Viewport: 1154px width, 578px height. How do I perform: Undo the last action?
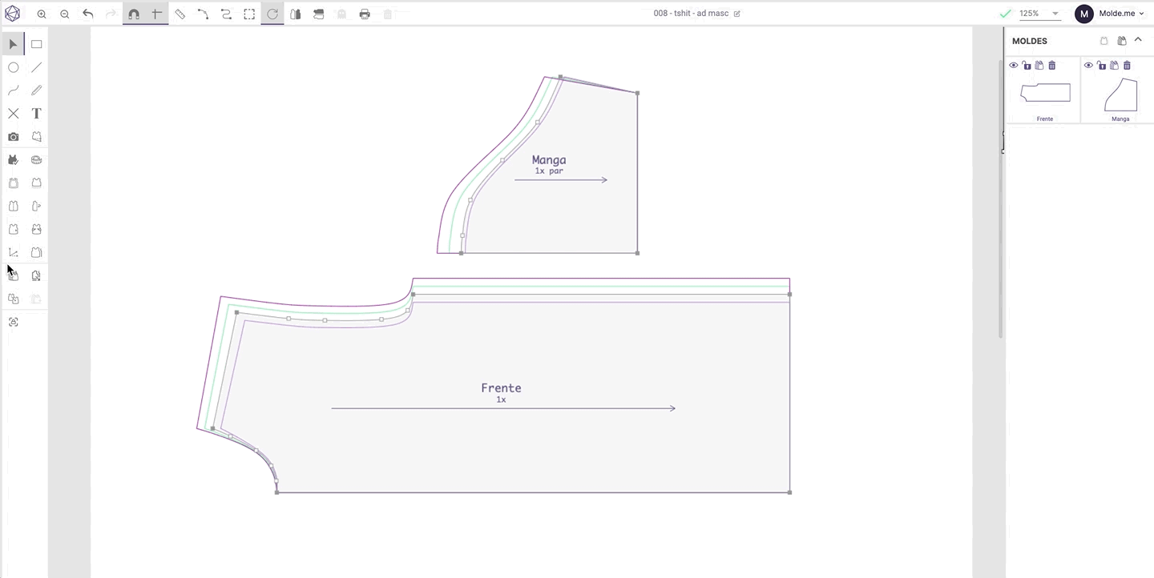click(x=88, y=14)
